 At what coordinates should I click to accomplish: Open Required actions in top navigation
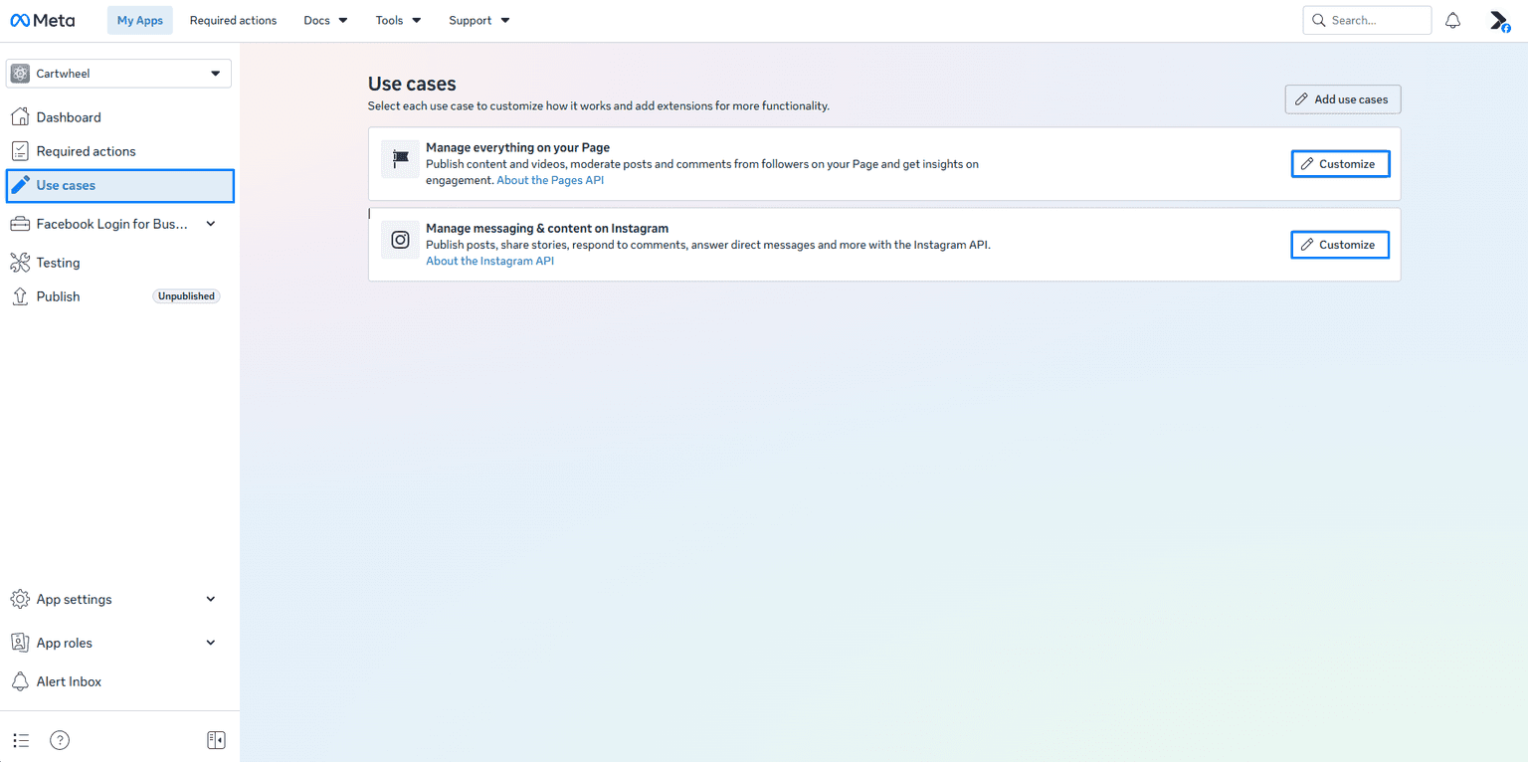click(233, 20)
